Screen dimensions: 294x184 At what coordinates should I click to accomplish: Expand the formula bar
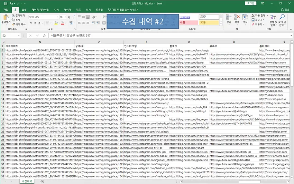[291, 35]
